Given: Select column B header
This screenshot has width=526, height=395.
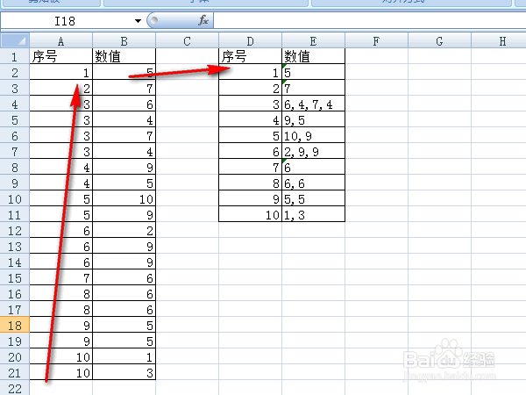Looking at the screenshot, I should pos(124,41).
